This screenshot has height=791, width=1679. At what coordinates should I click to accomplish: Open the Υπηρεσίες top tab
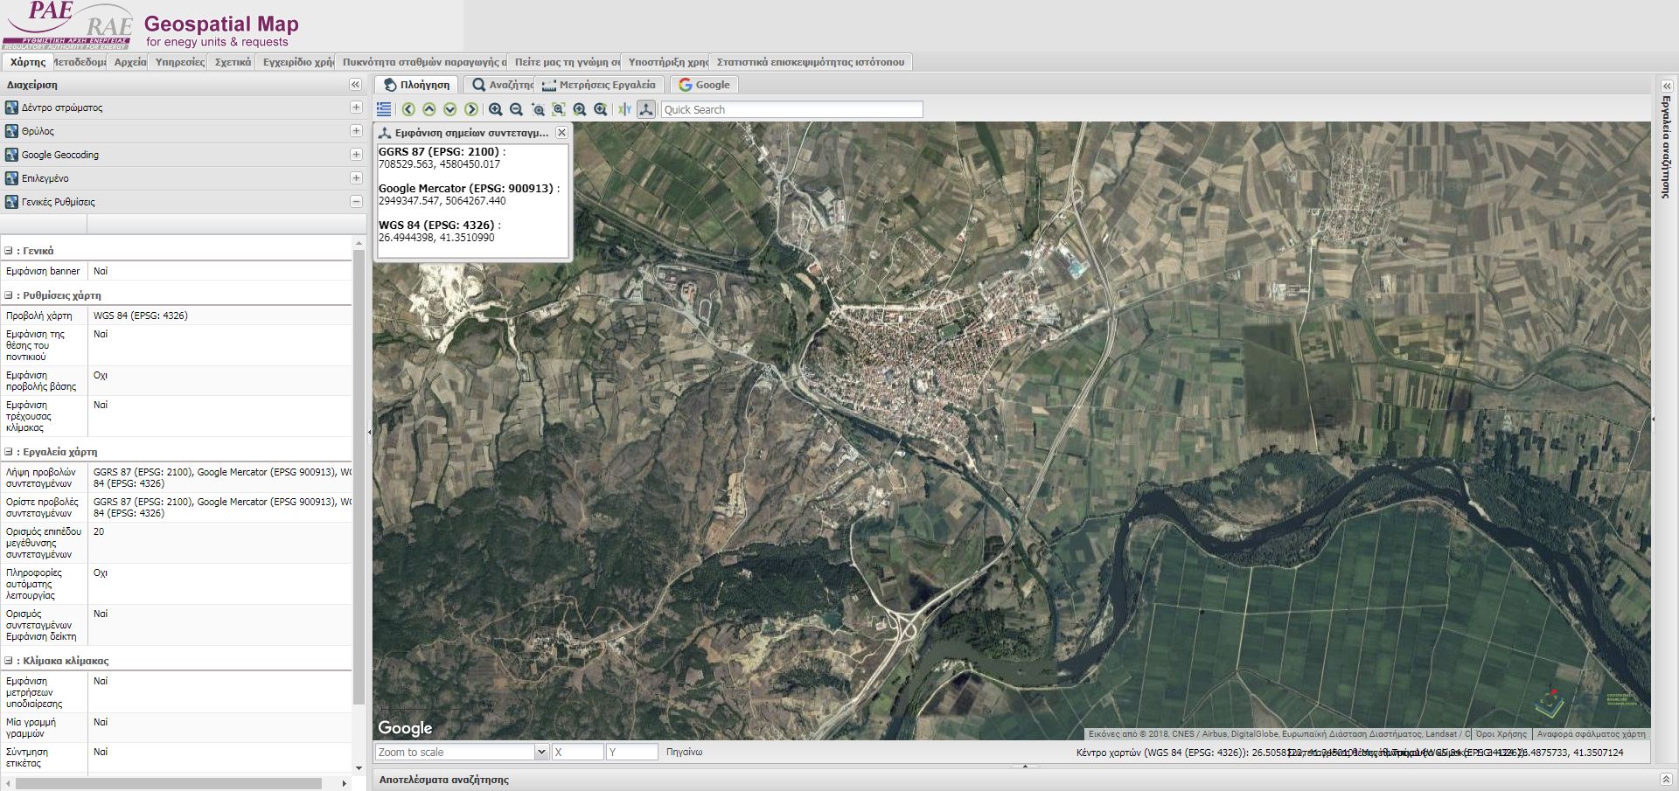[x=179, y=62]
